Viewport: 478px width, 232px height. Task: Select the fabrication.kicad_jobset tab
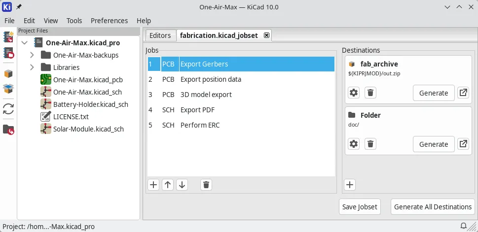click(219, 35)
